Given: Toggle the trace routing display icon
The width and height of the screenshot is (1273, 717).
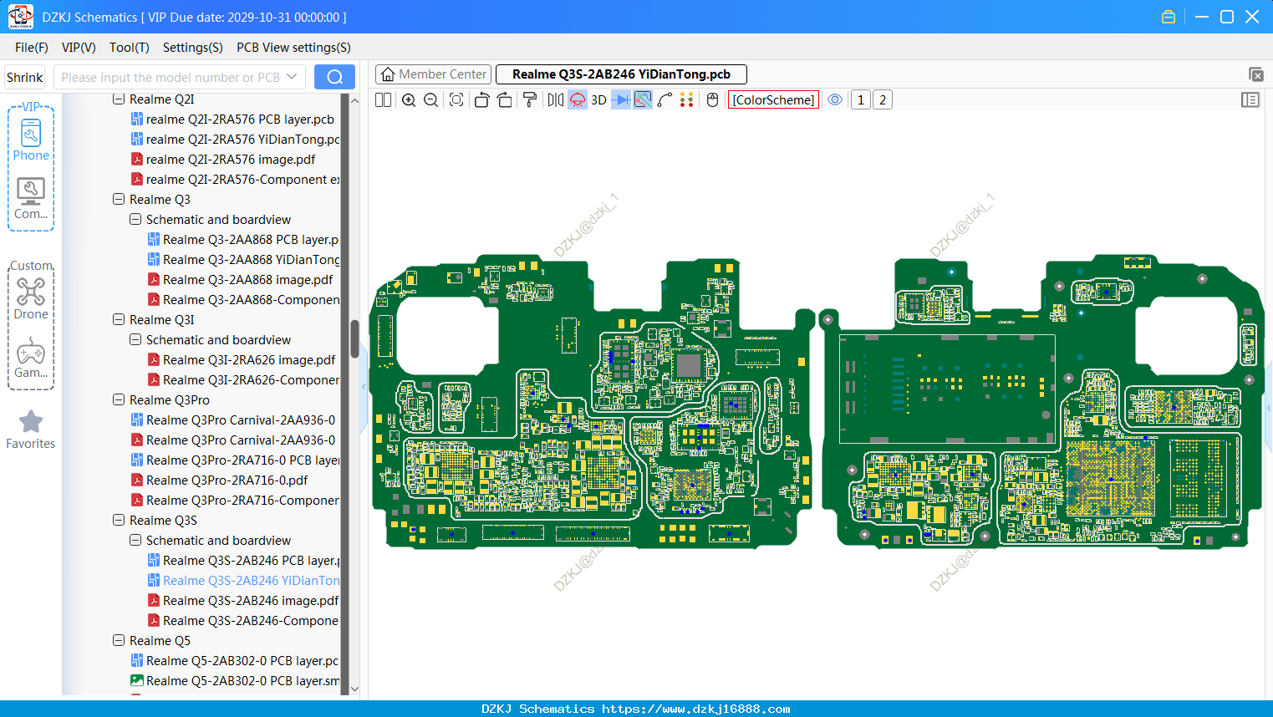Looking at the screenshot, I should [x=643, y=100].
